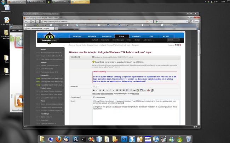
Task: Open the MY.TNET tab
Action: 166,36
